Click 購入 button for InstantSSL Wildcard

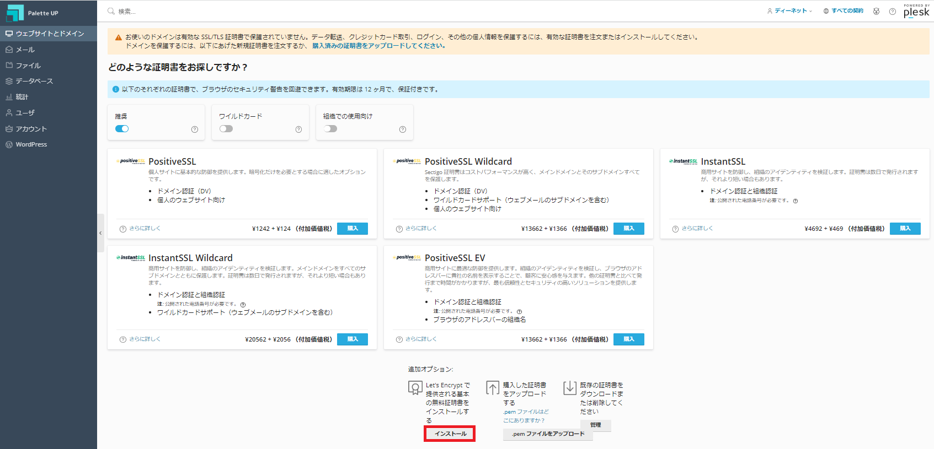tap(353, 339)
